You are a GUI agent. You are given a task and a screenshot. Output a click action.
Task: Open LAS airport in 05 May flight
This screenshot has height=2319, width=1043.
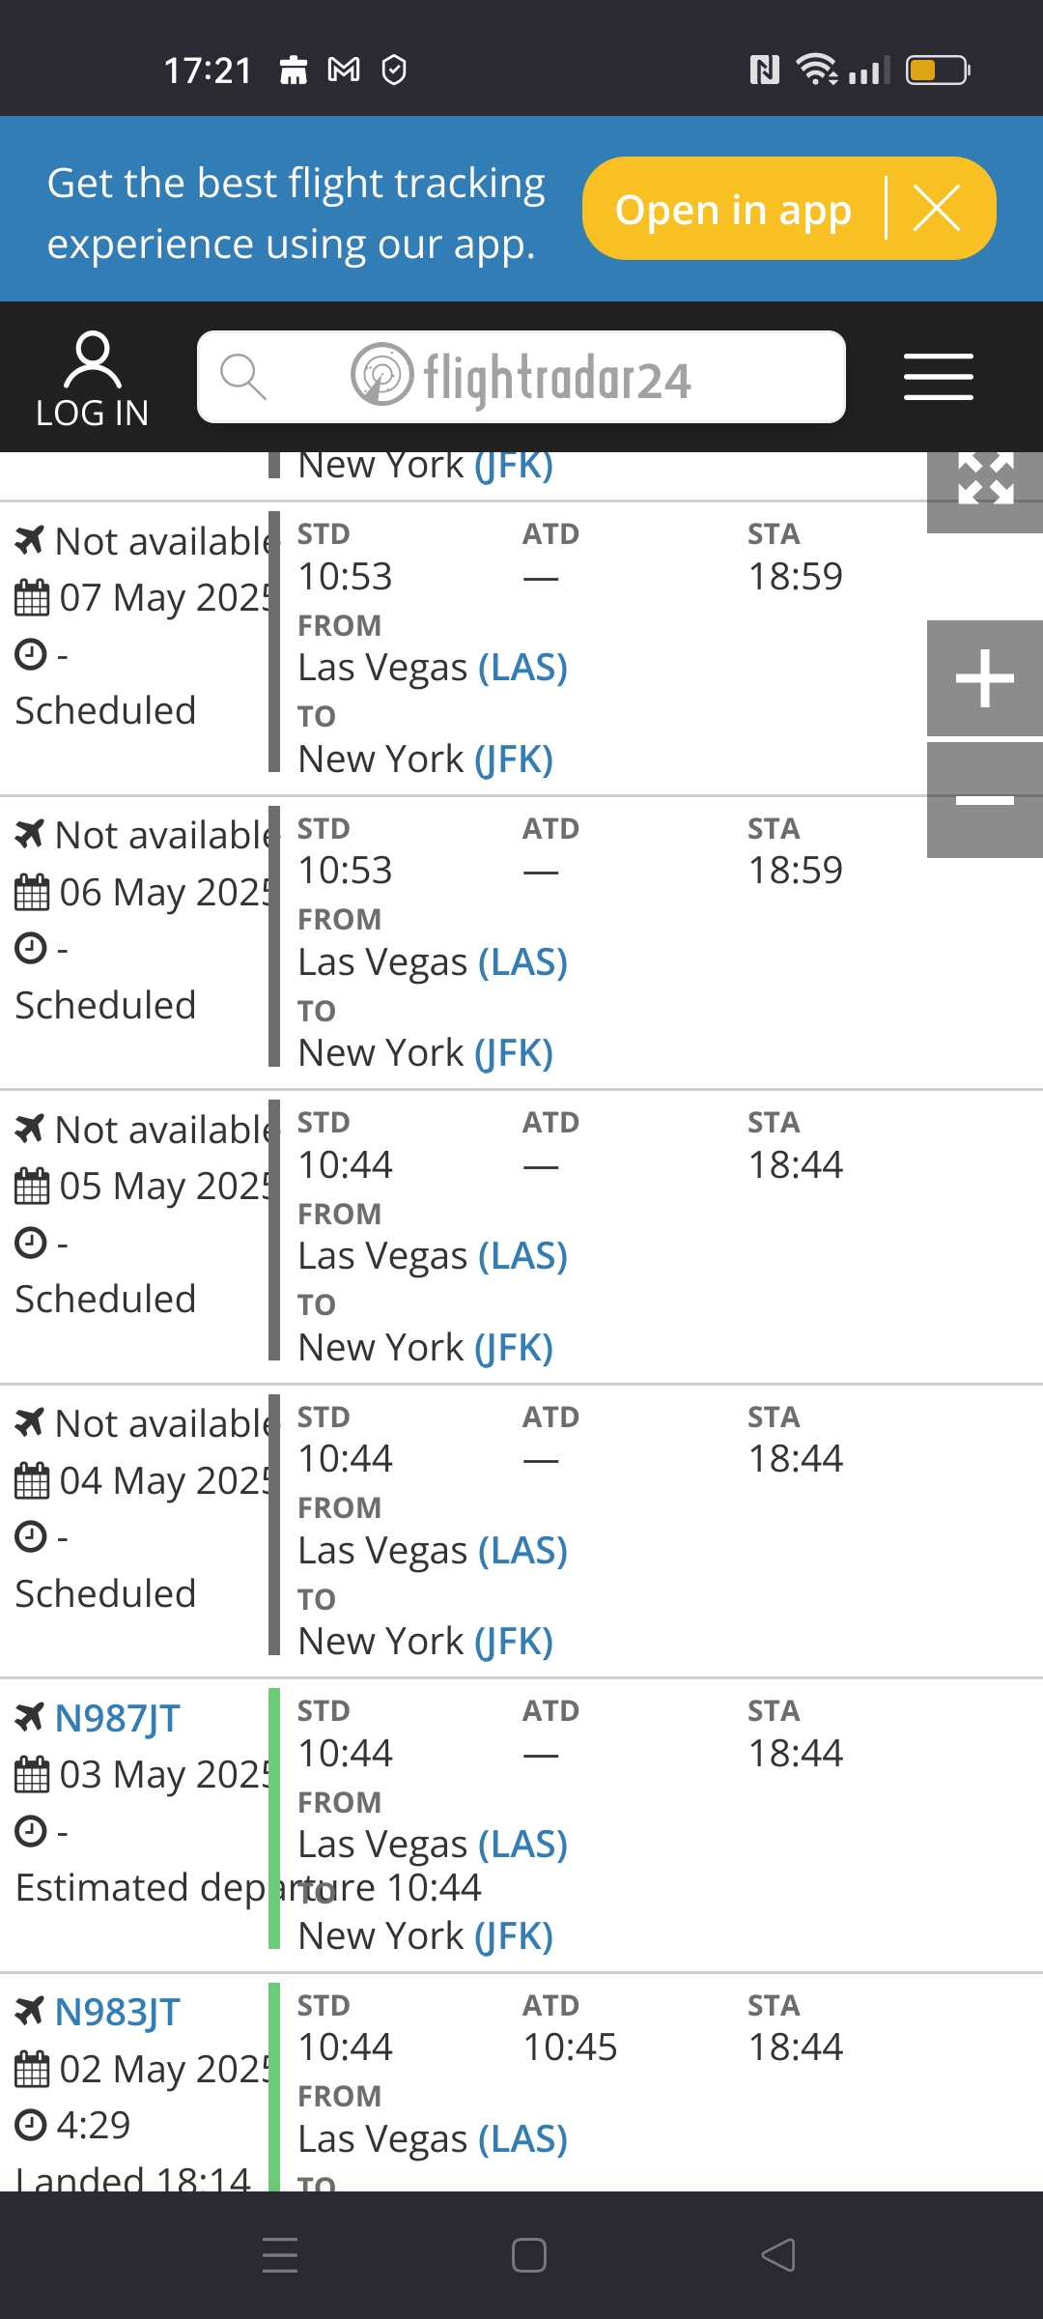pyautogui.click(x=522, y=1256)
